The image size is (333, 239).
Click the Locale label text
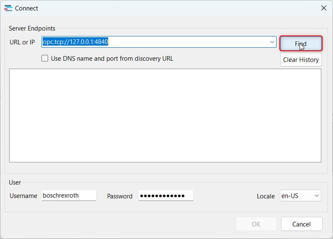(266, 196)
